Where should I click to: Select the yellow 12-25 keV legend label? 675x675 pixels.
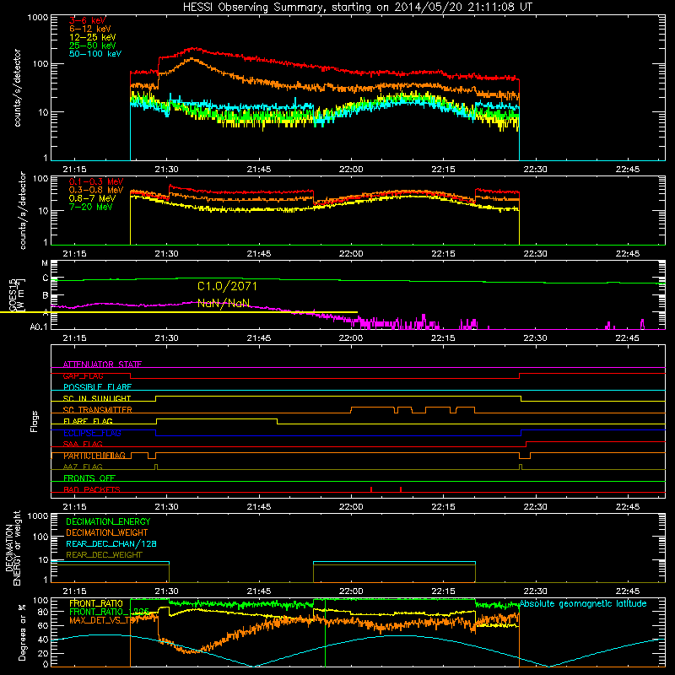tap(93, 37)
